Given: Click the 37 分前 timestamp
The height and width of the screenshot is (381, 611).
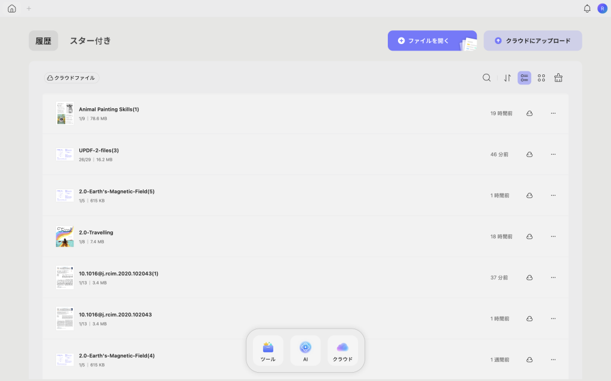Looking at the screenshot, I should click(x=499, y=277).
